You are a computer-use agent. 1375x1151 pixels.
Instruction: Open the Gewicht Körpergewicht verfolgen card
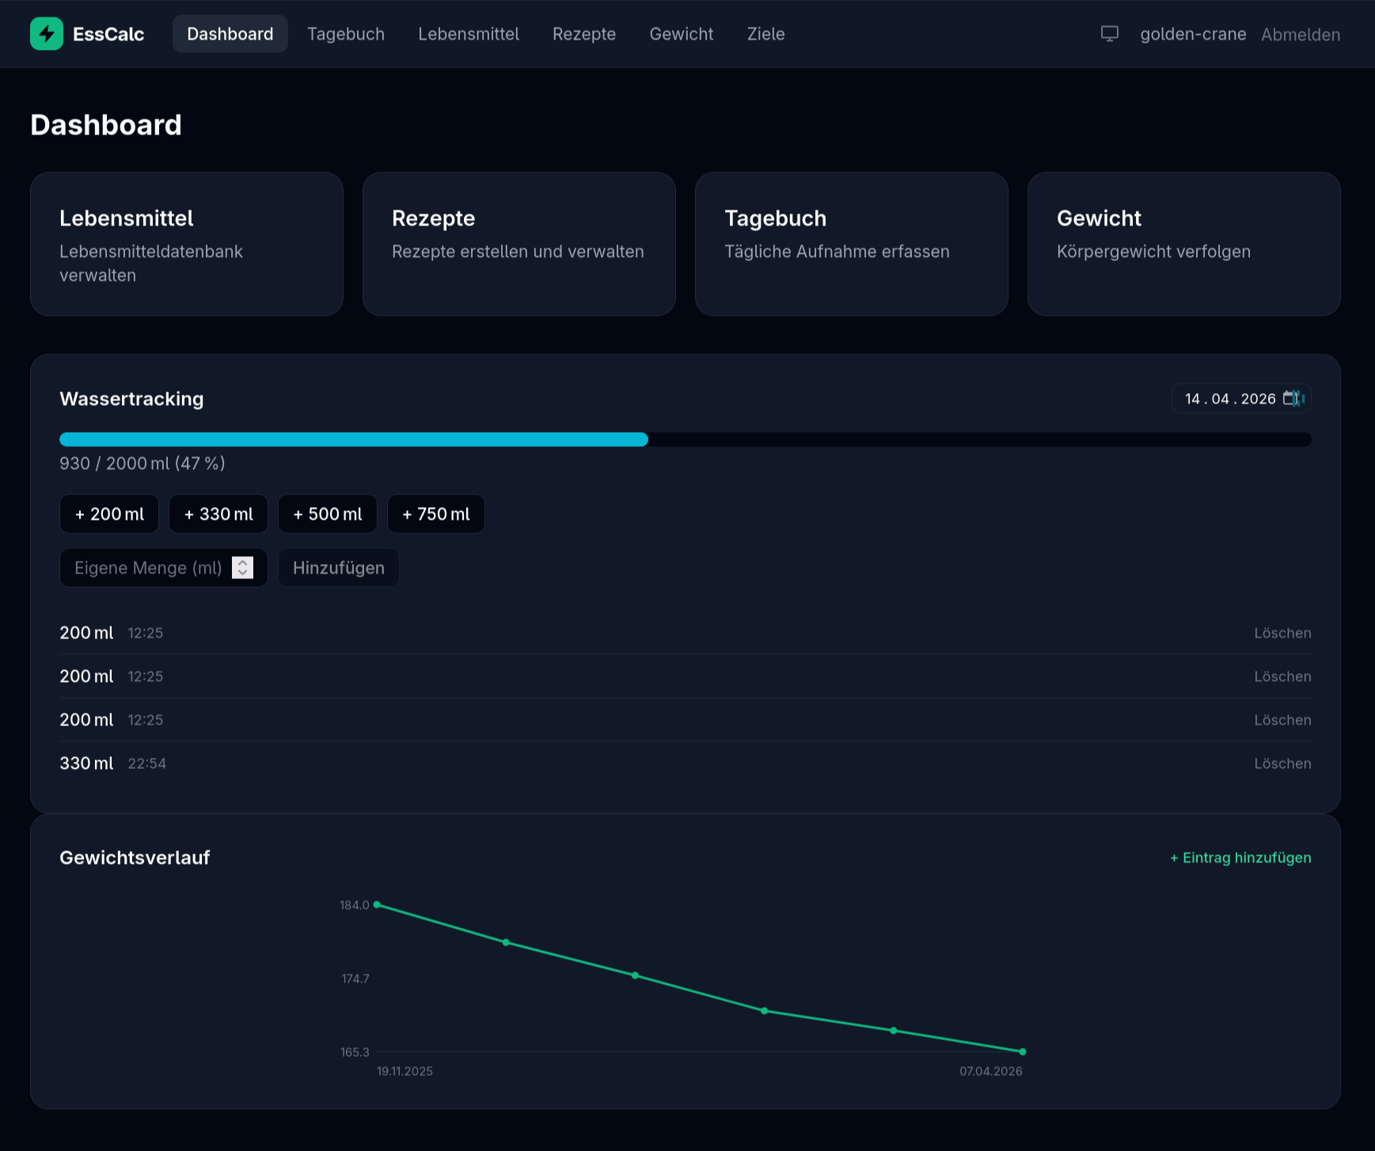coord(1184,244)
